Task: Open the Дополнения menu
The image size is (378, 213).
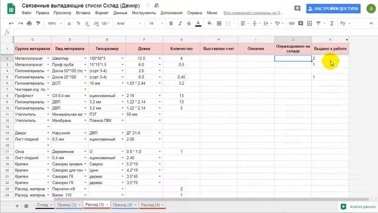Action: [171, 13]
